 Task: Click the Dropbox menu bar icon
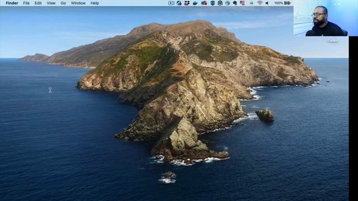tap(187, 3)
